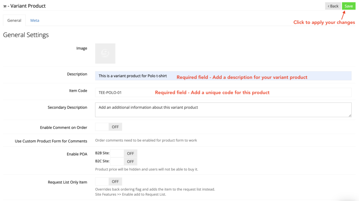Turn on Request List Only Item
The image size is (359, 201).
(x=108, y=182)
